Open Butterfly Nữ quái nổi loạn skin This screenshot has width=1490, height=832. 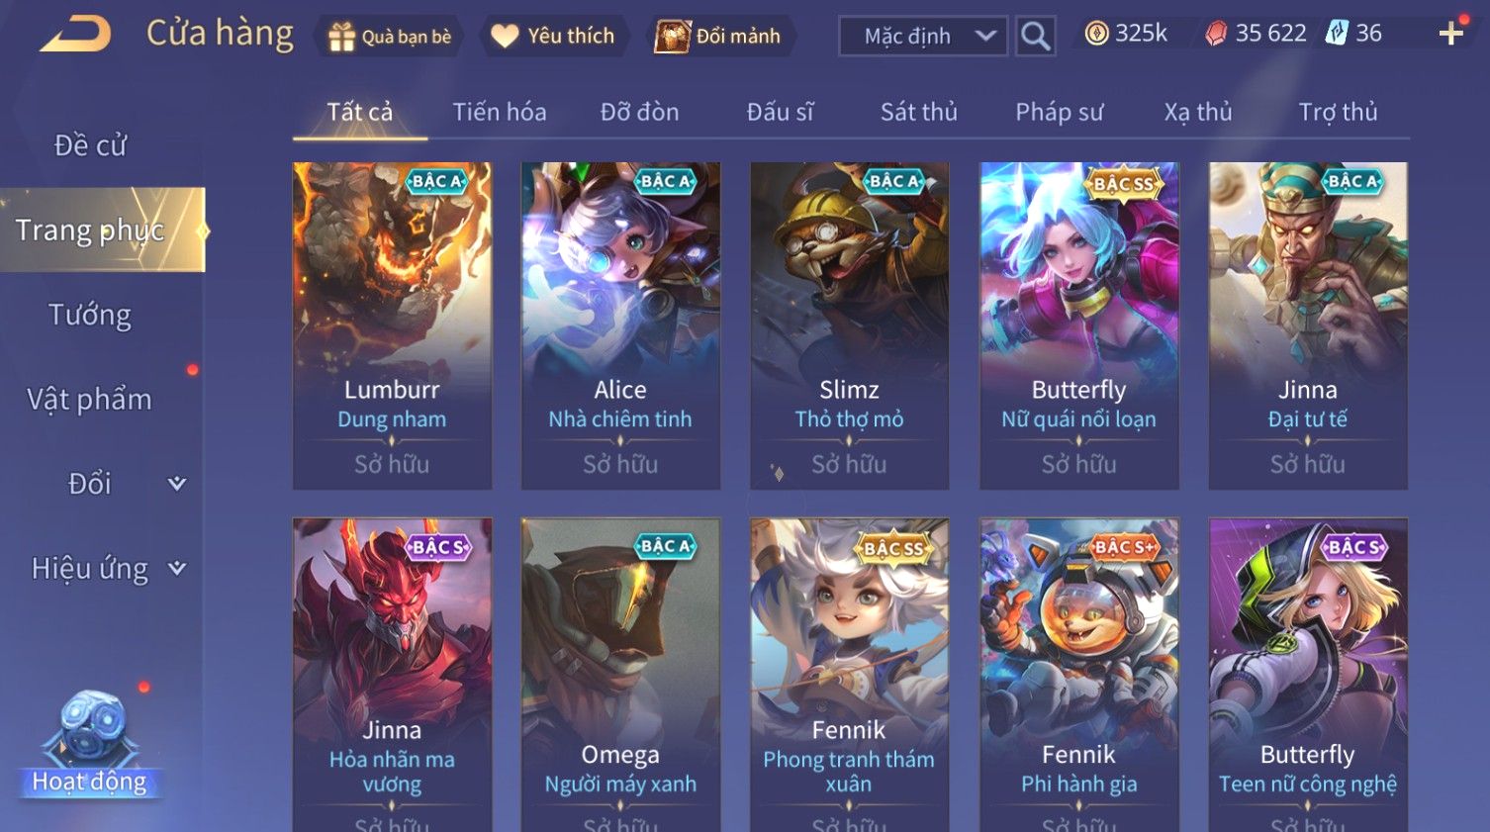tap(1078, 325)
